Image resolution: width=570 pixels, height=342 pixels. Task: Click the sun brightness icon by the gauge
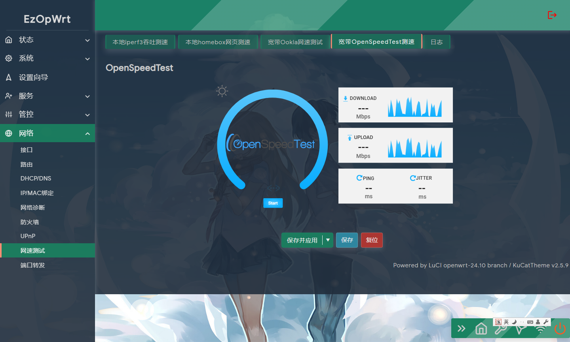tap(222, 91)
